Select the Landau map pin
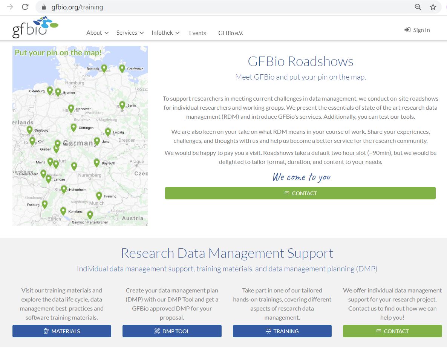447x349 pixels. pos(49,179)
